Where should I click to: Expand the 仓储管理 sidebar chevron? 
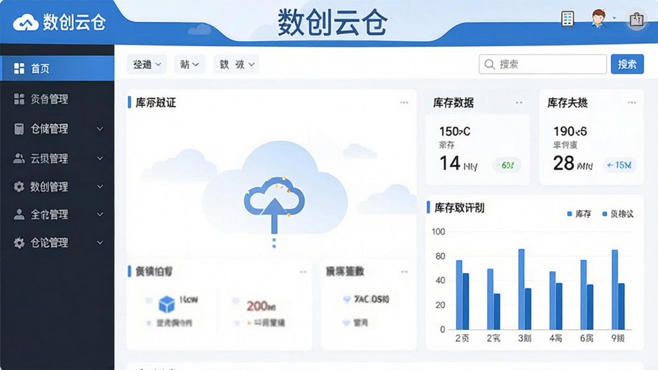click(100, 128)
